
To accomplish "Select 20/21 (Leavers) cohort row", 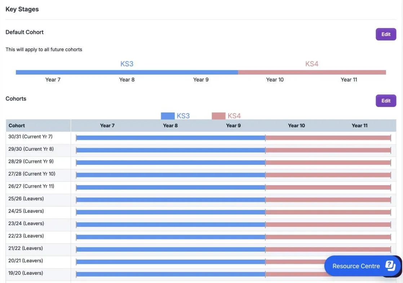I will [201, 262].
